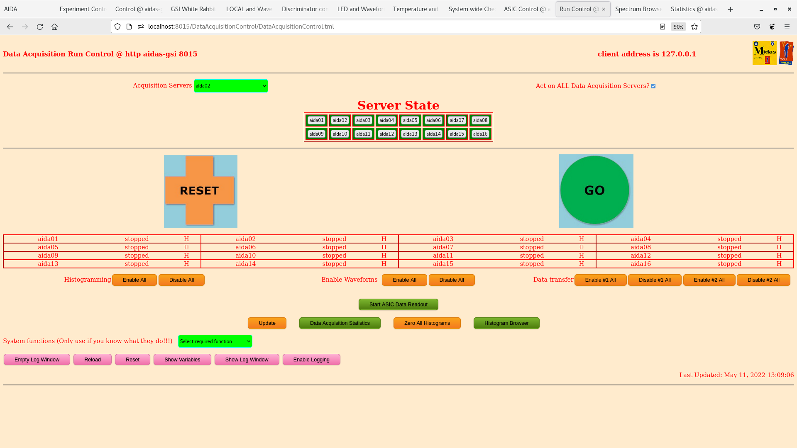Click the browser home icon
Image resolution: width=797 pixels, height=448 pixels.
click(x=54, y=27)
